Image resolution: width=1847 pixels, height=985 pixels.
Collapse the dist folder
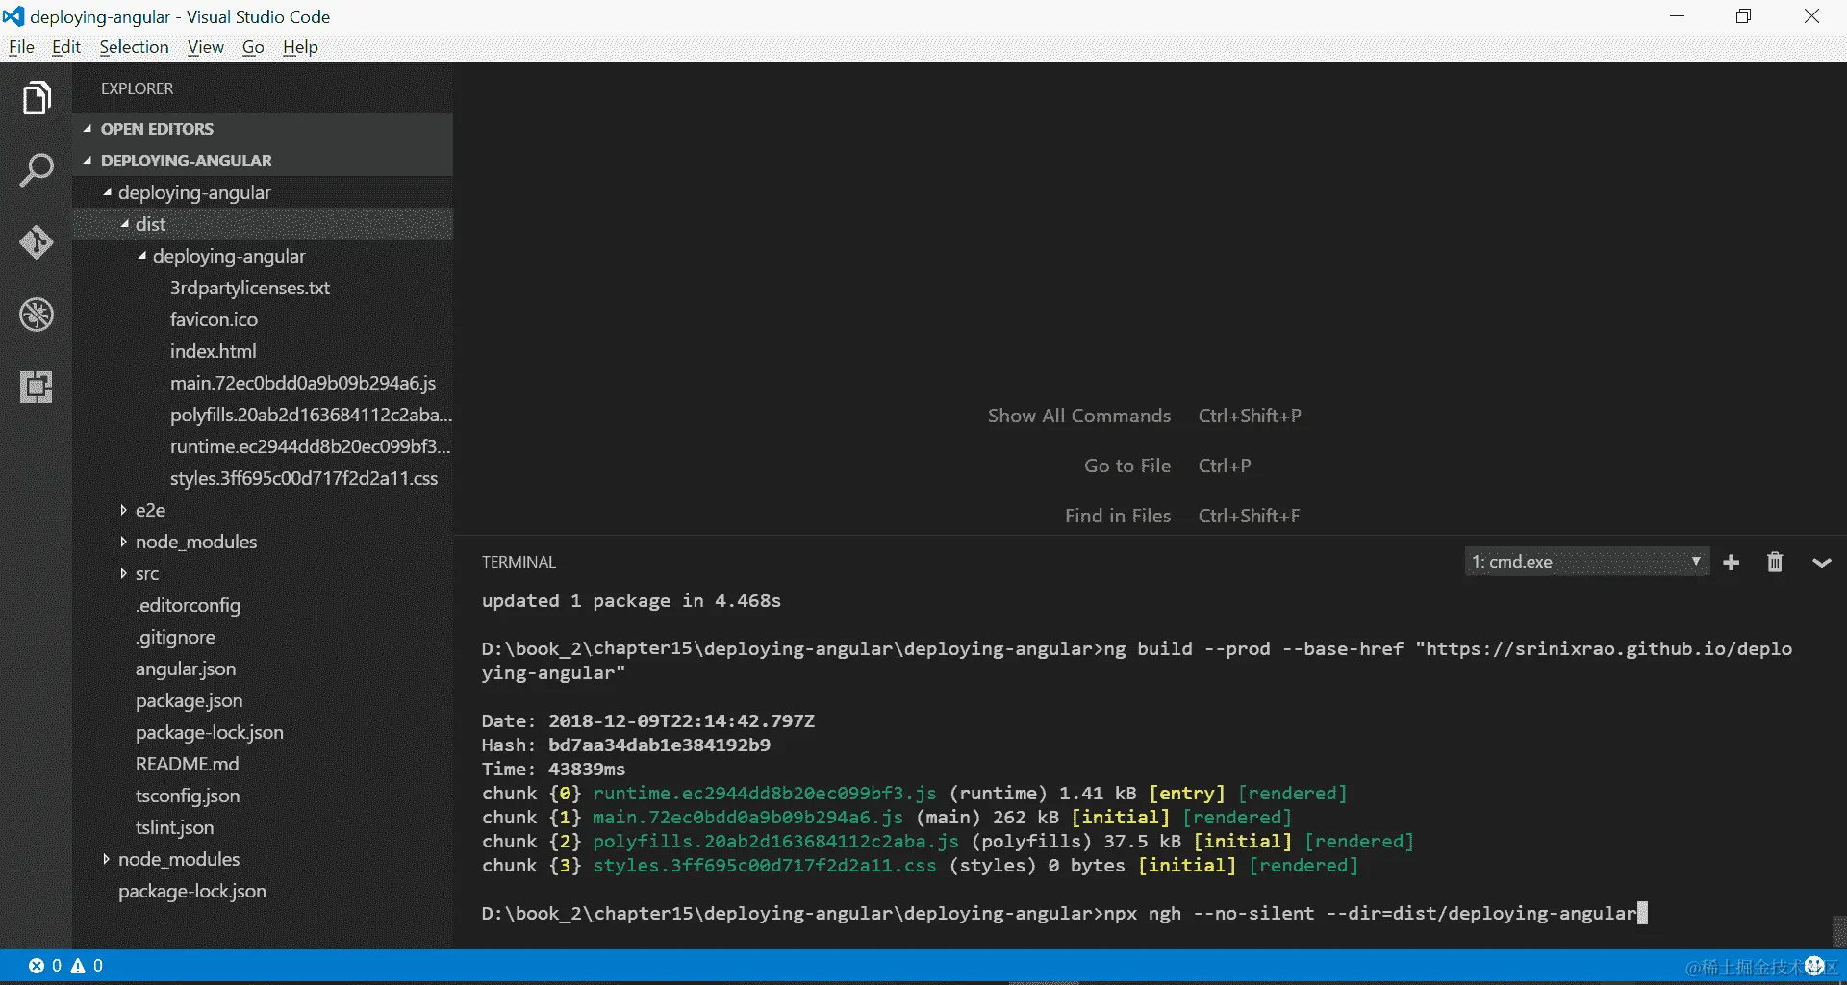(124, 224)
